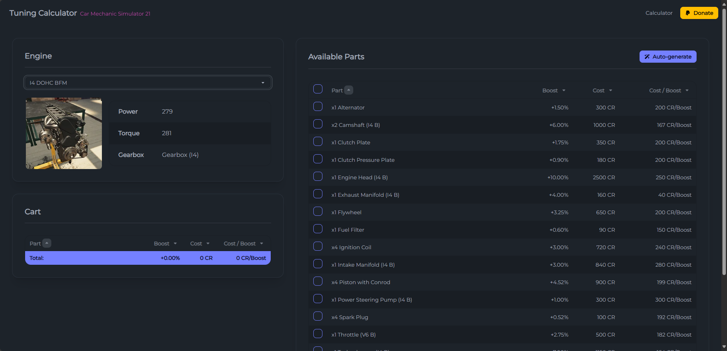Click the Cart Total row
Image resolution: width=727 pixels, height=351 pixels.
click(148, 258)
